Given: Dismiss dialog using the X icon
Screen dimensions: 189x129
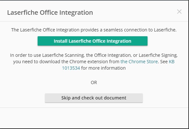Looking at the screenshot, I should [179, 12].
